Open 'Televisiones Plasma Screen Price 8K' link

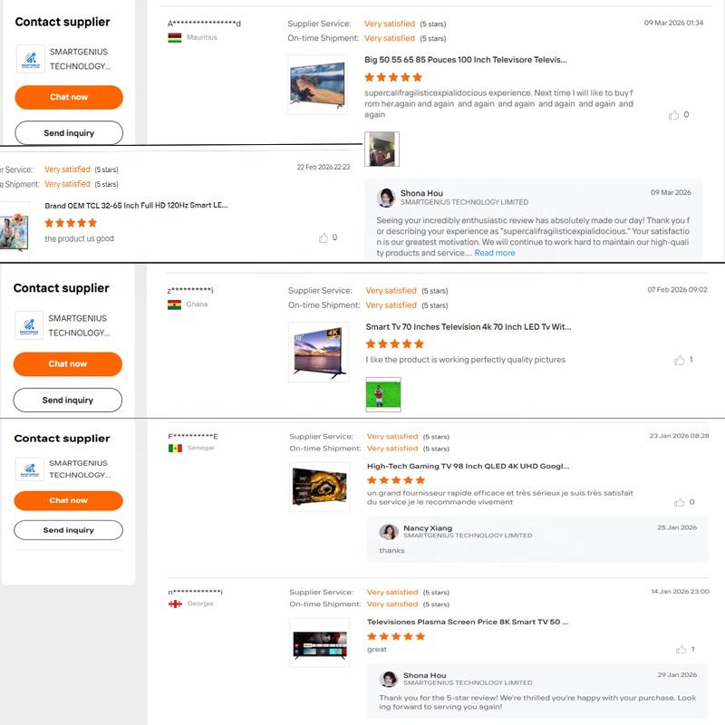click(x=468, y=622)
